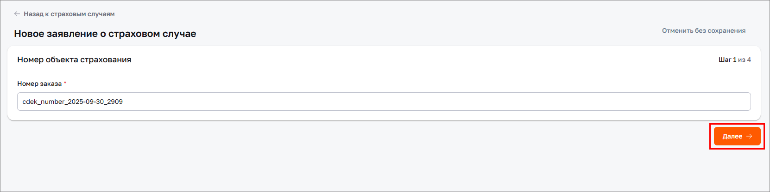Click the word 'Отменить' in the cancel link

[677, 30]
